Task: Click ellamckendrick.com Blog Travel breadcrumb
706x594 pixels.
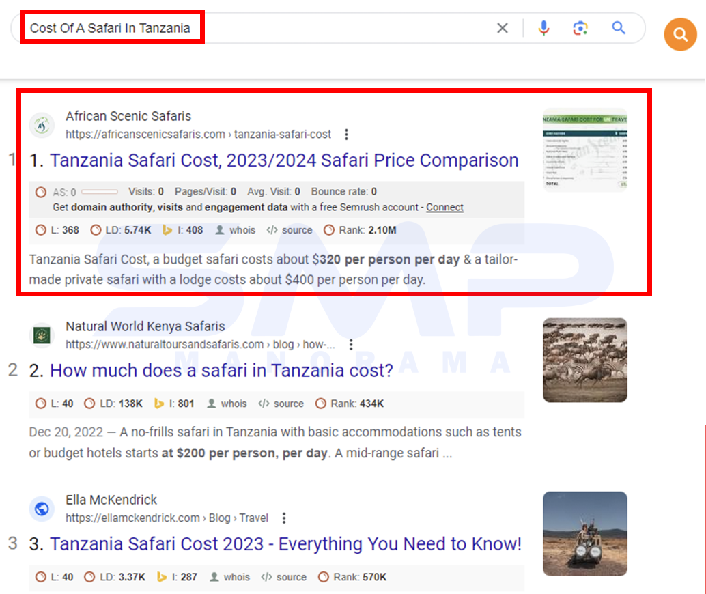Action: (167, 518)
